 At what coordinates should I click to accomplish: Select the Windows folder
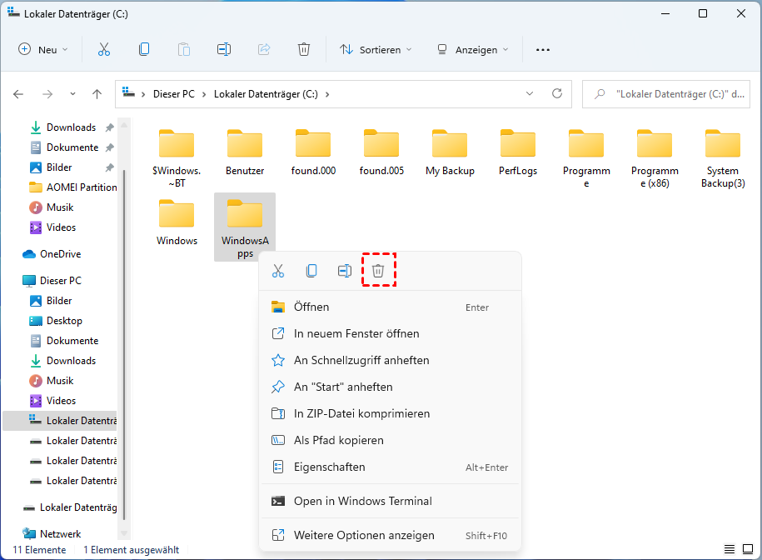pos(177,222)
